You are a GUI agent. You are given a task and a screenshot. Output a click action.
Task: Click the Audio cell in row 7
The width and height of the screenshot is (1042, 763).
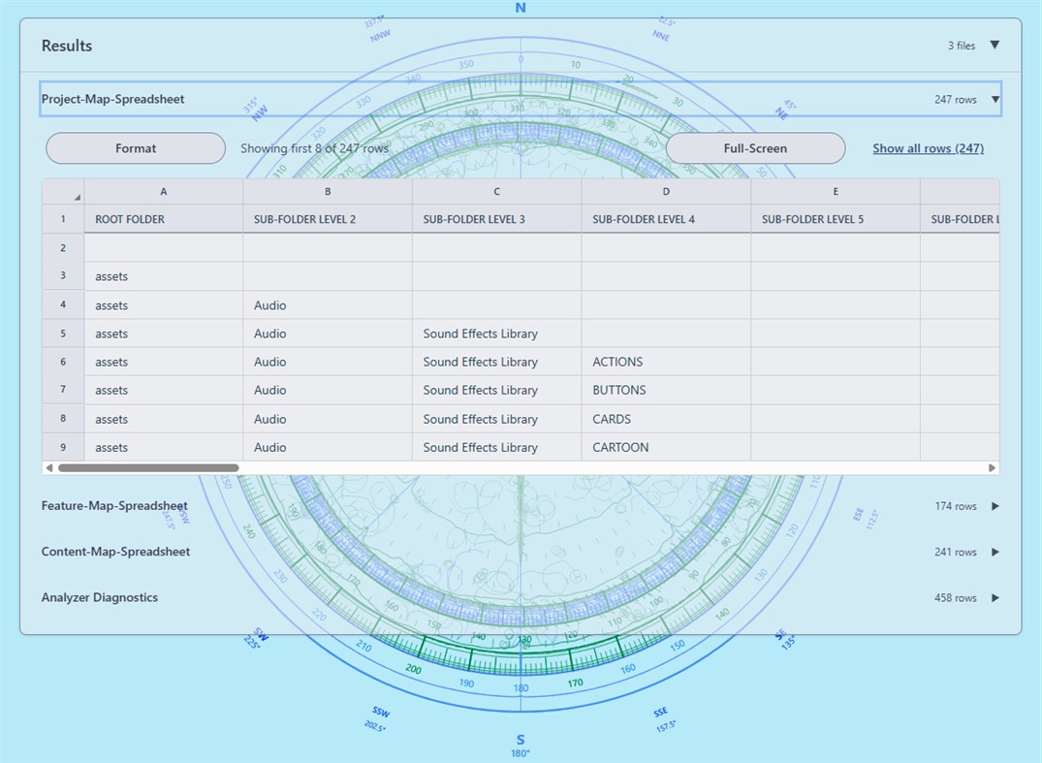[328, 390]
